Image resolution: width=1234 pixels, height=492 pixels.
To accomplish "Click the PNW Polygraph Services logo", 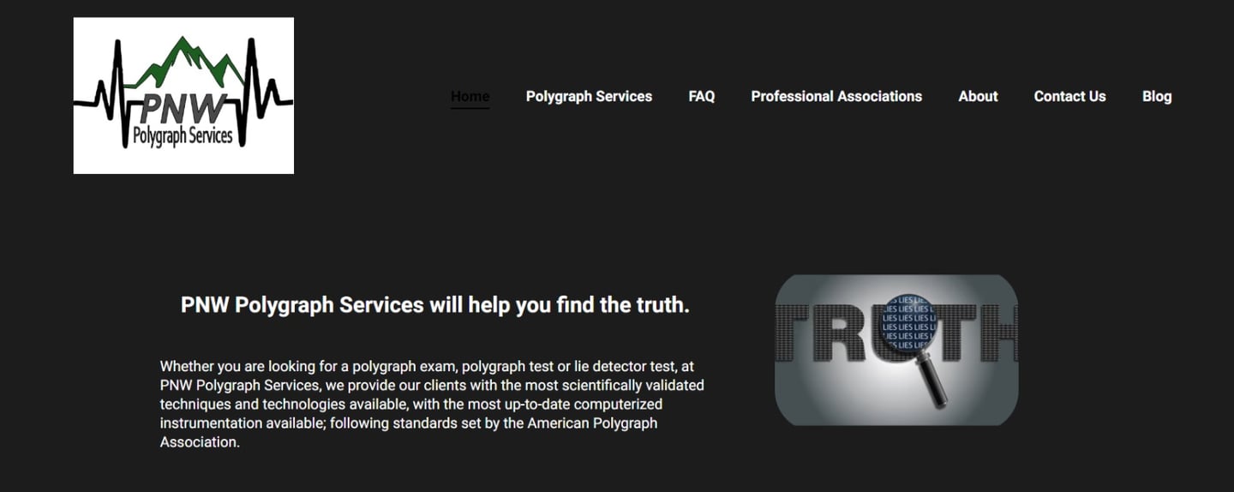I will coord(183,95).
